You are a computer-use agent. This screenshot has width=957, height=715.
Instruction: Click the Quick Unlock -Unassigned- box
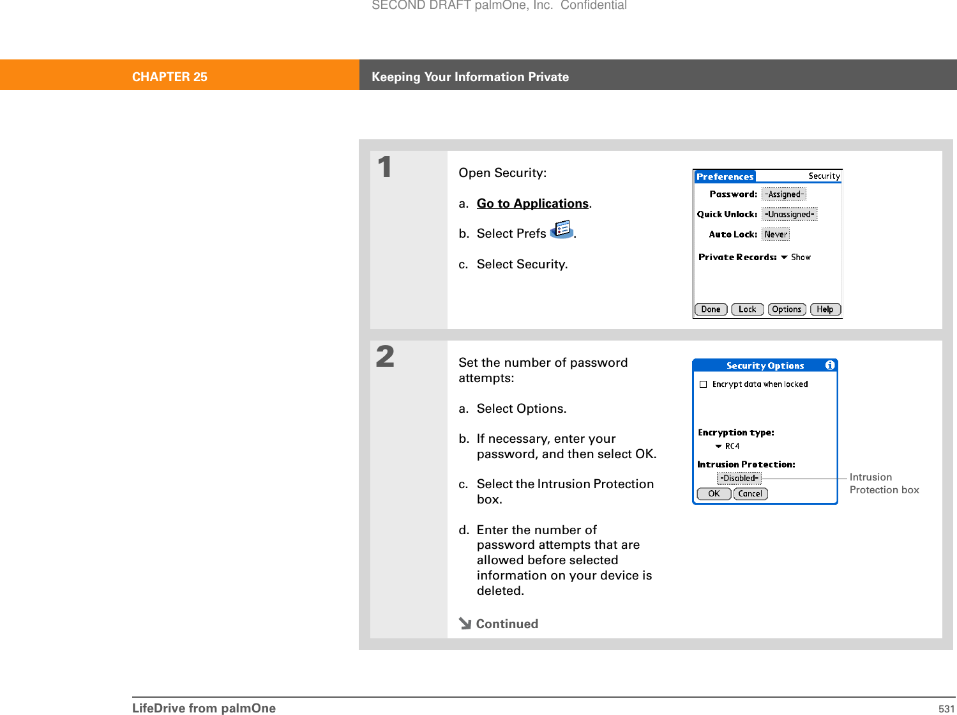click(x=790, y=214)
